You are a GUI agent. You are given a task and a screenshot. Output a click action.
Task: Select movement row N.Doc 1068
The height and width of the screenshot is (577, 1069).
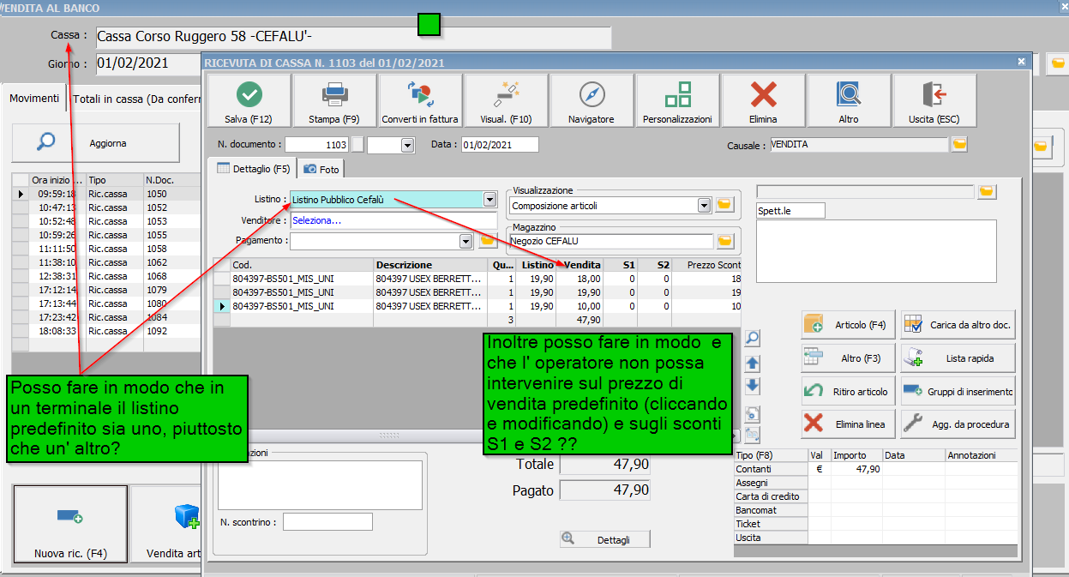click(x=106, y=276)
